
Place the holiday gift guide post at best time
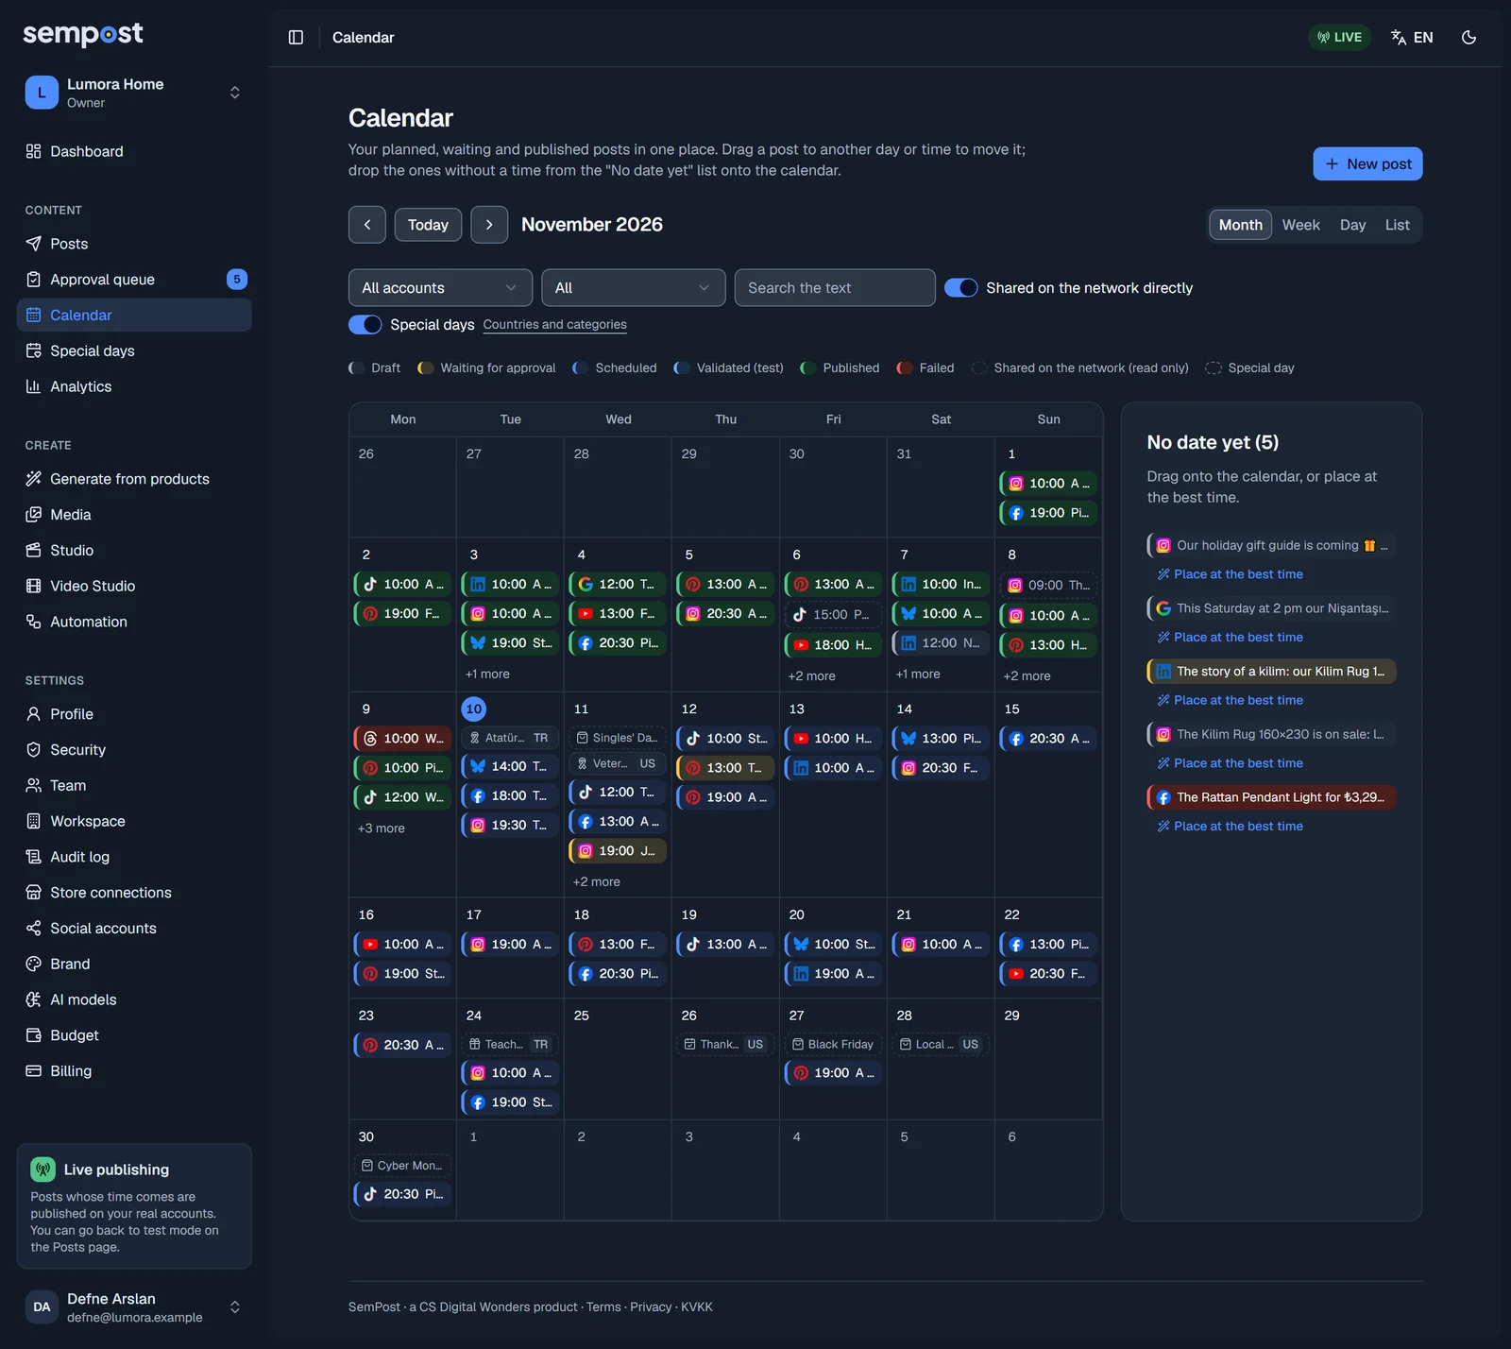coord(1231,574)
